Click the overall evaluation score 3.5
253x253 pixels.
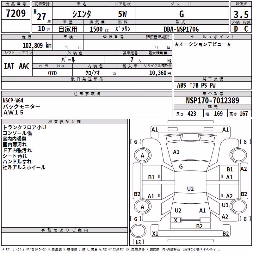(x=241, y=14)
